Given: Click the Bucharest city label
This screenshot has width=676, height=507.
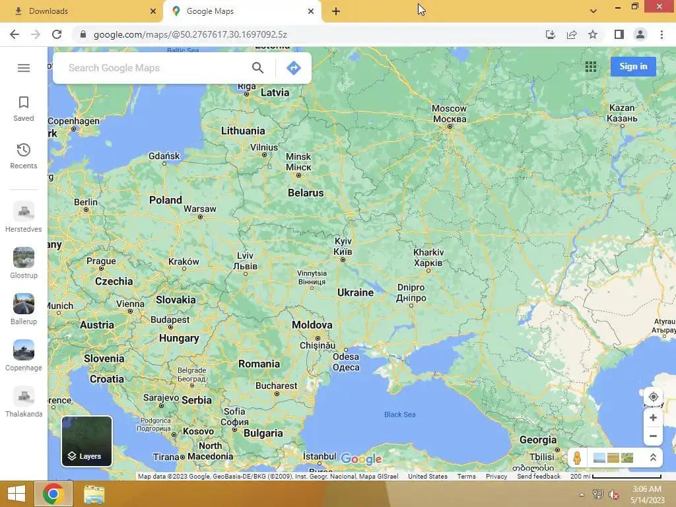Looking at the screenshot, I should 277,386.
